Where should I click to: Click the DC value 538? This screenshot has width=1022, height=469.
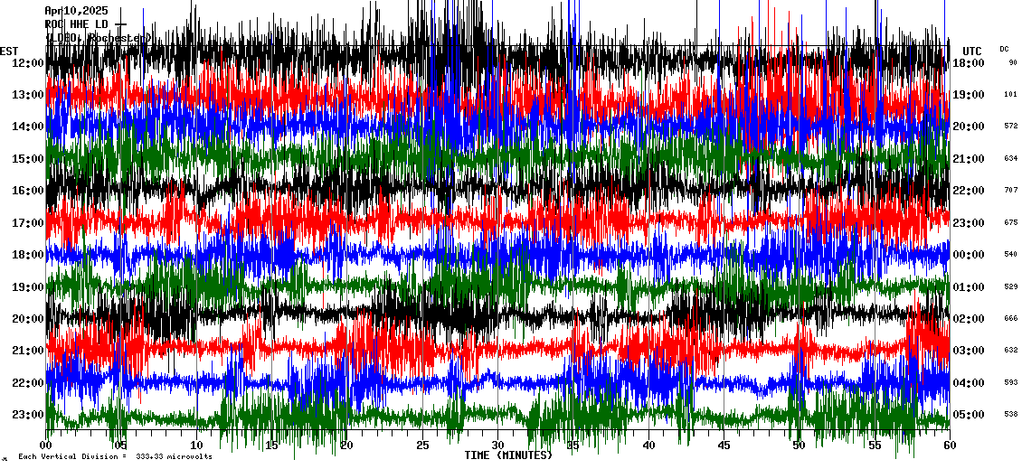[1011, 415]
